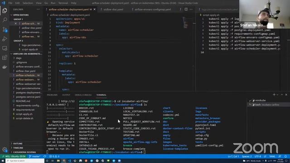Click the split editor right icon
290x163 pixels.
(x=186, y=9)
